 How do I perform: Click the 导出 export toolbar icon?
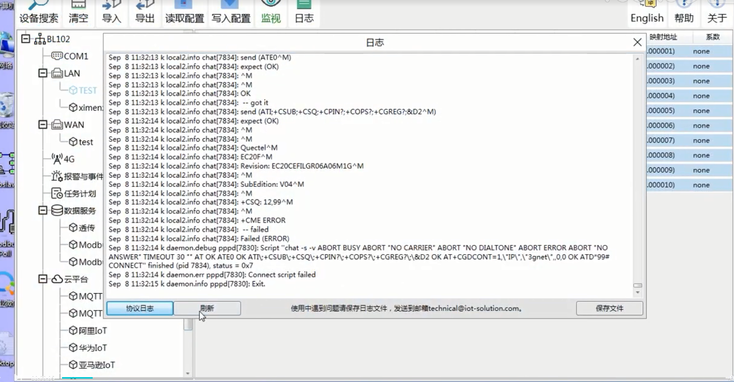(145, 12)
